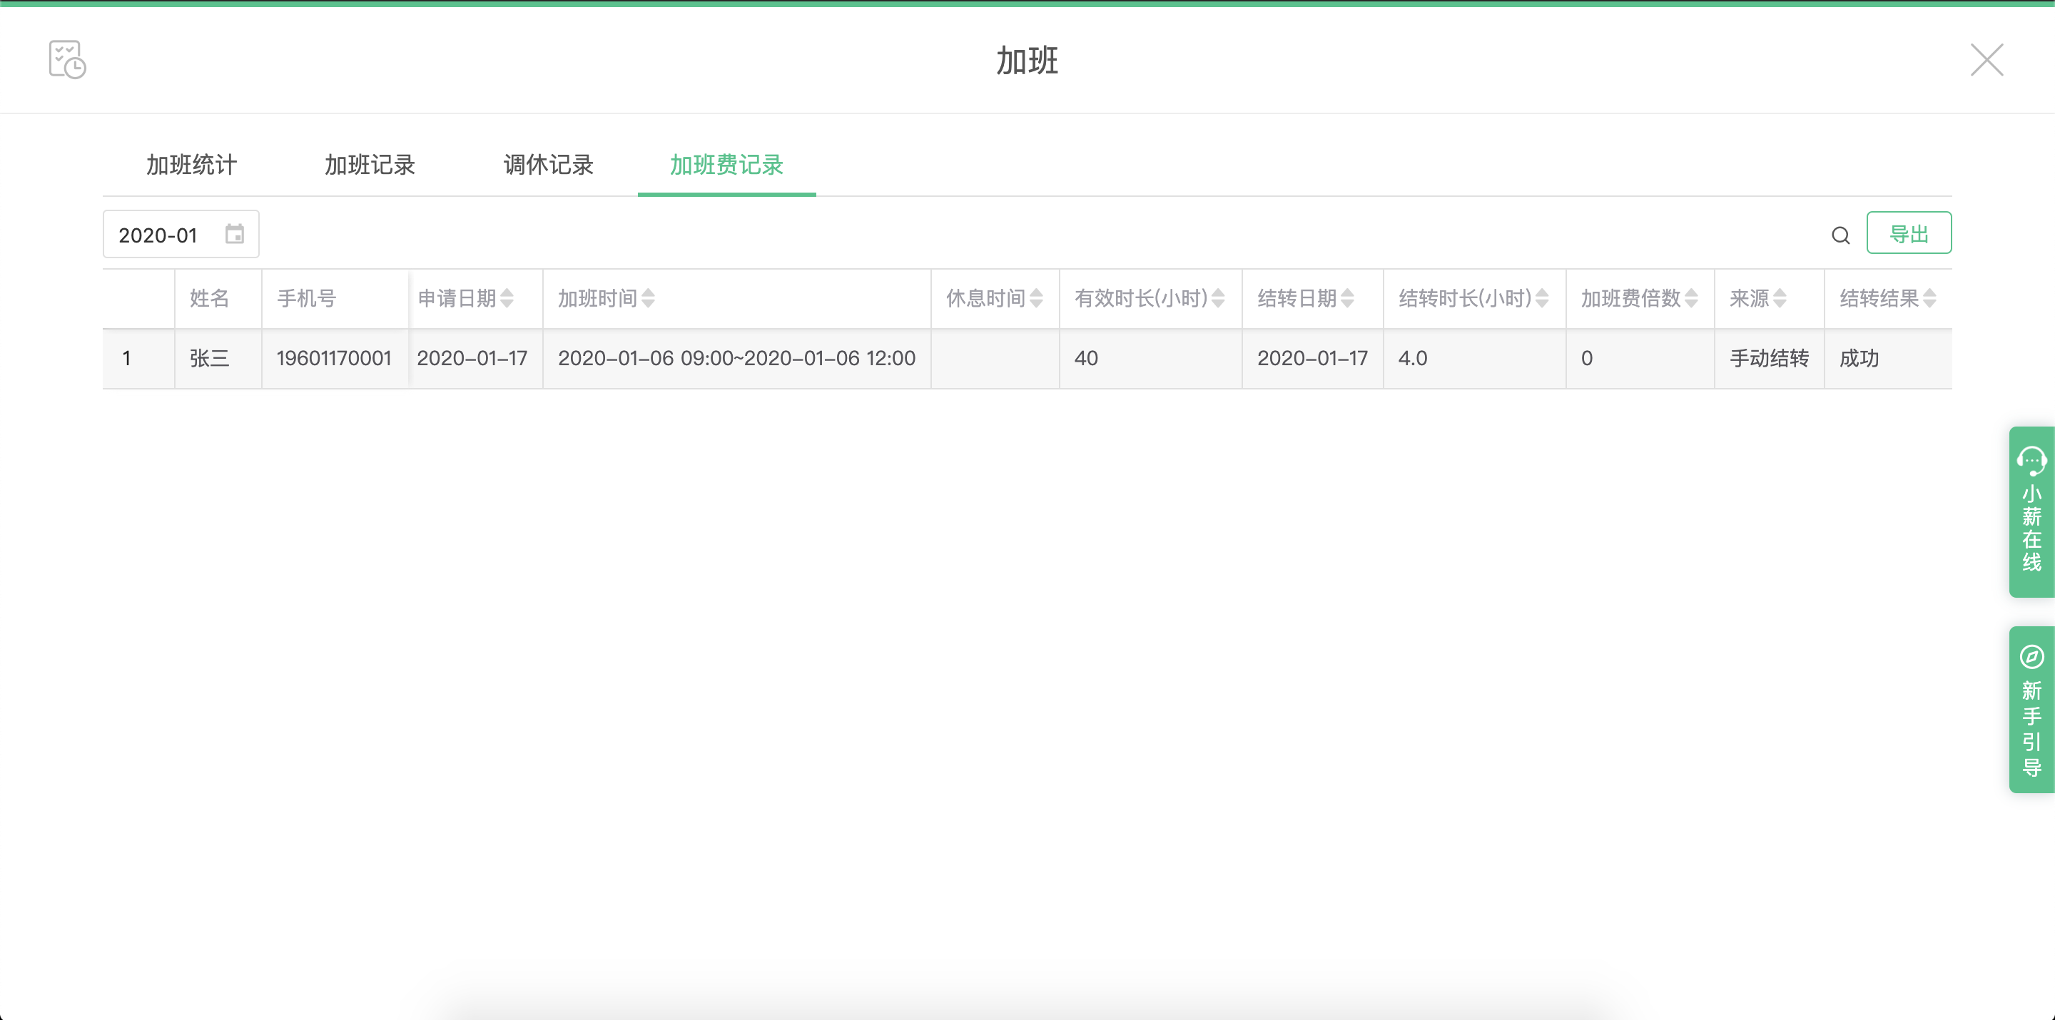Click the 加班费倍数 value 0

point(1587,358)
